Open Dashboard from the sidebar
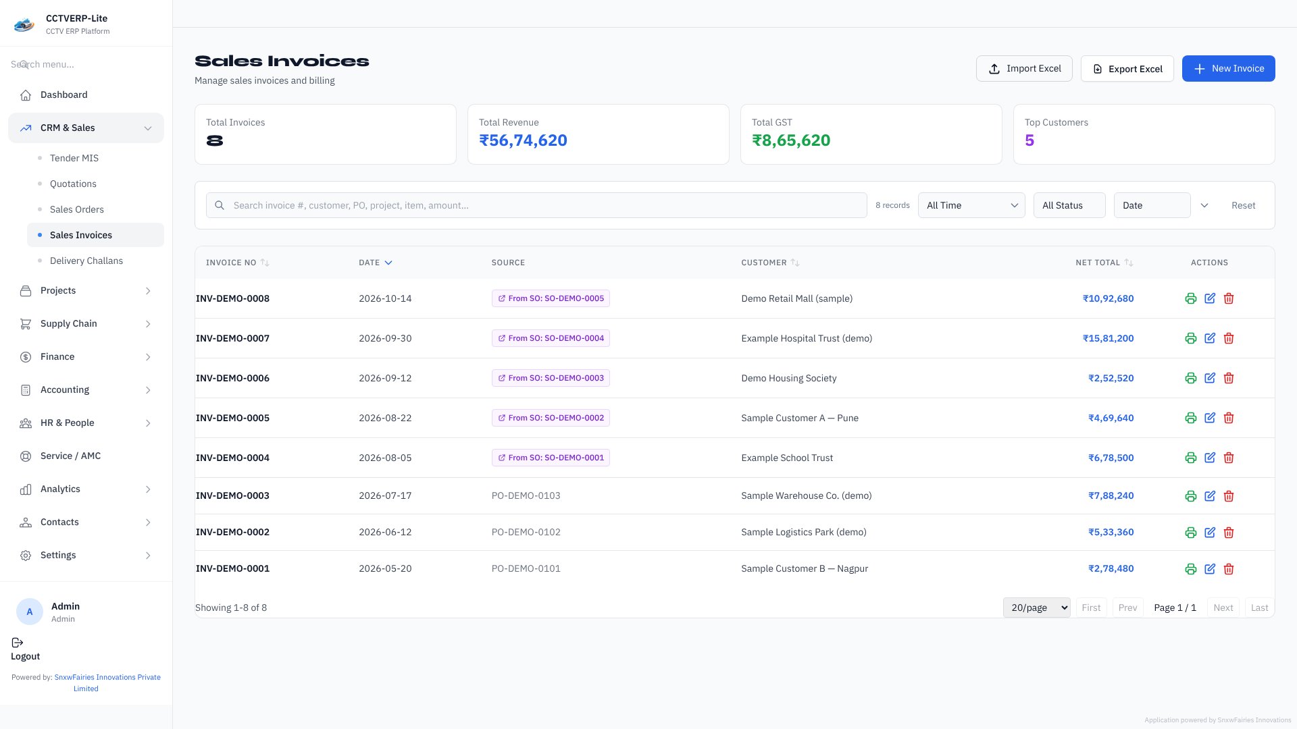 tap(86, 94)
